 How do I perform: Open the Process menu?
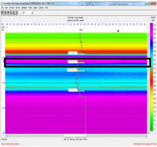[12, 8]
